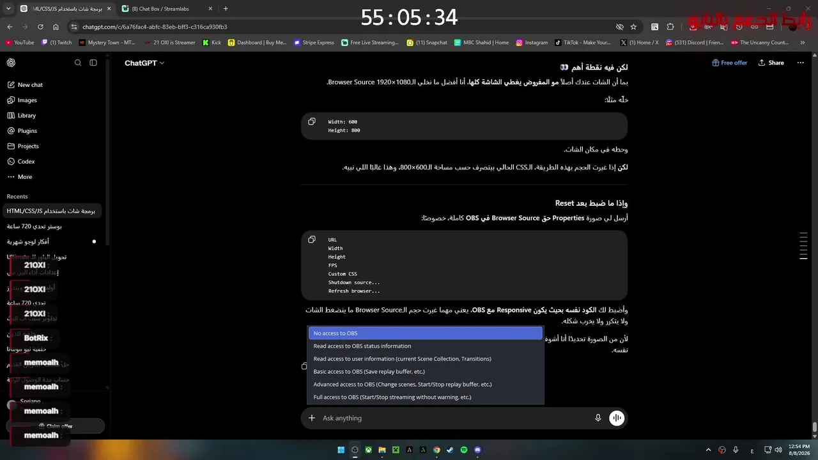Open the search chats magnifier icon
This screenshot has width=818, height=460.
(x=78, y=63)
